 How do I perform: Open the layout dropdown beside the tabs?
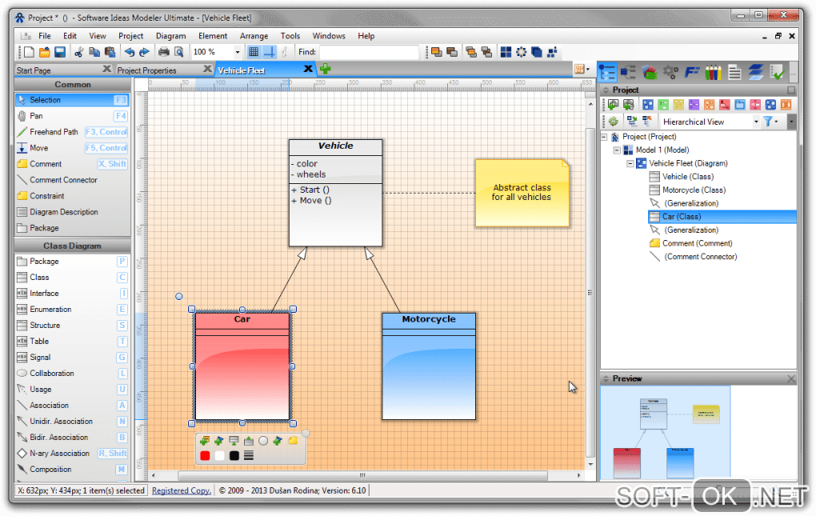(582, 69)
